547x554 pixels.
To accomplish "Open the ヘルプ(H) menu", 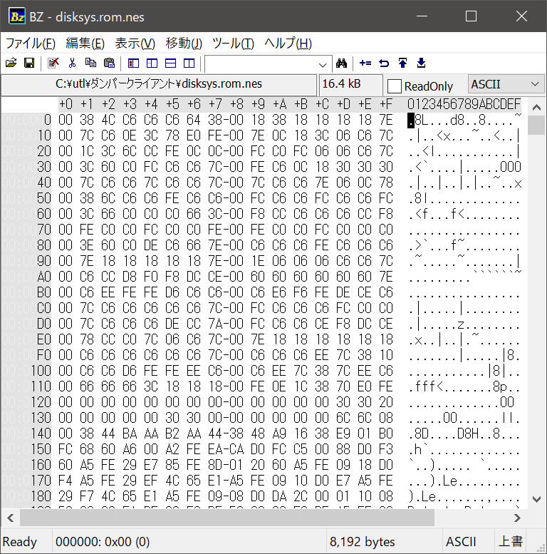I will 288,43.
